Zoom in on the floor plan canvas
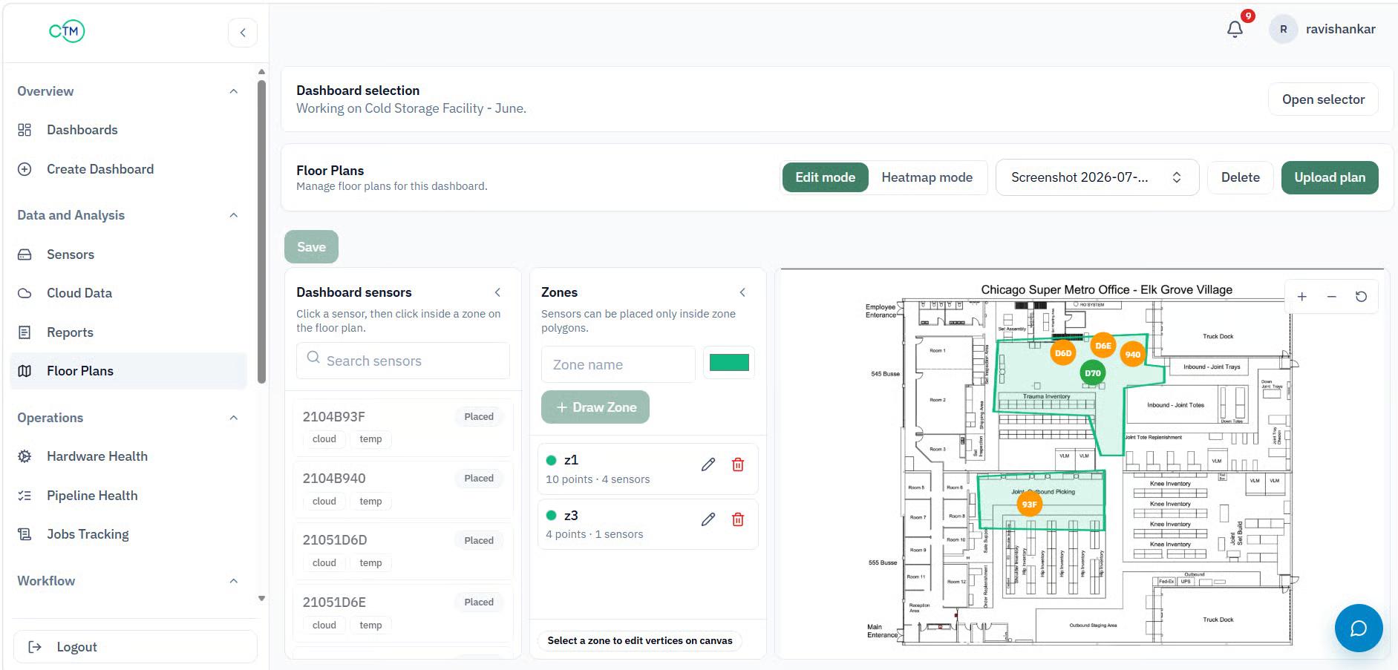This screenshot has width=1398, height=670. (1302, 297)
